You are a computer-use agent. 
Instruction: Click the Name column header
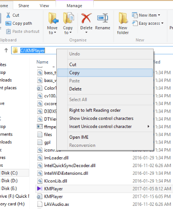42,62
